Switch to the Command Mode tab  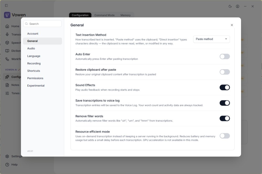tap(105, 15)
